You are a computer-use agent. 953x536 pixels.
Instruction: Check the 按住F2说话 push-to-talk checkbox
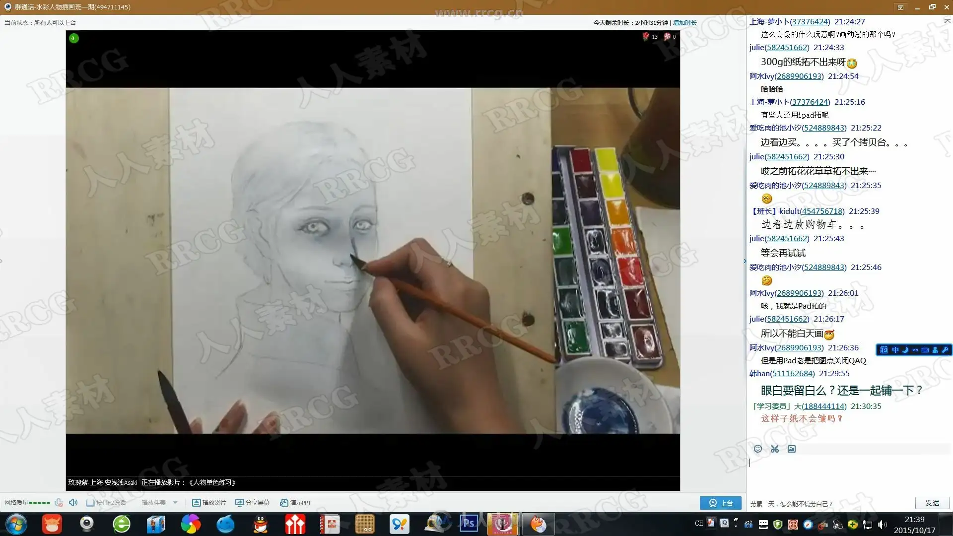coord(90,503)
